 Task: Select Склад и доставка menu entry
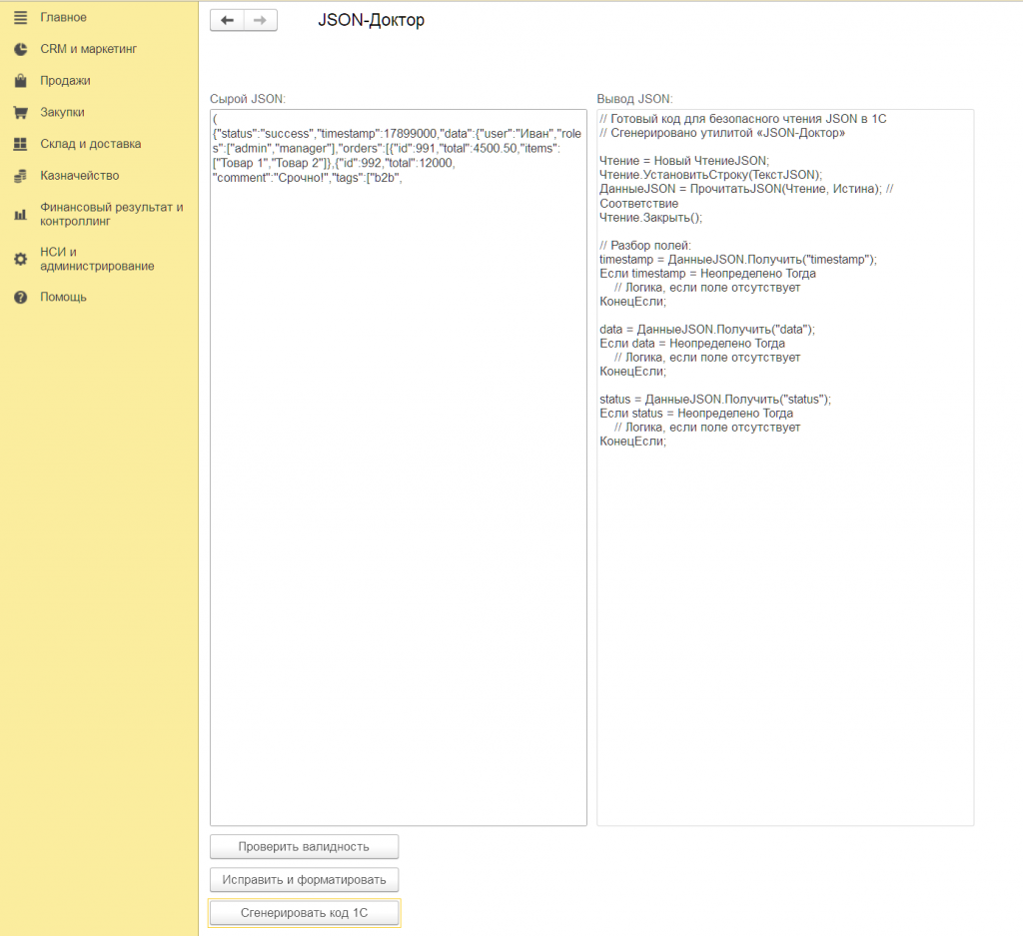pos(91,144)
